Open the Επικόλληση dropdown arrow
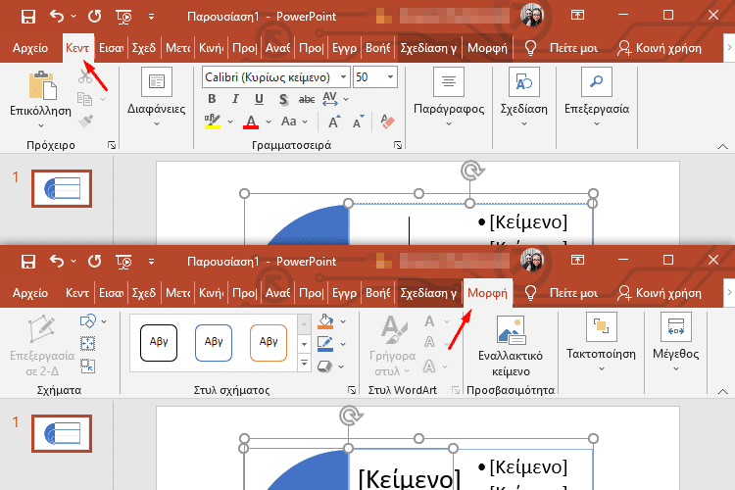This screenshot has height=490, width=735. pyautogui.click(x=41, y=125)
